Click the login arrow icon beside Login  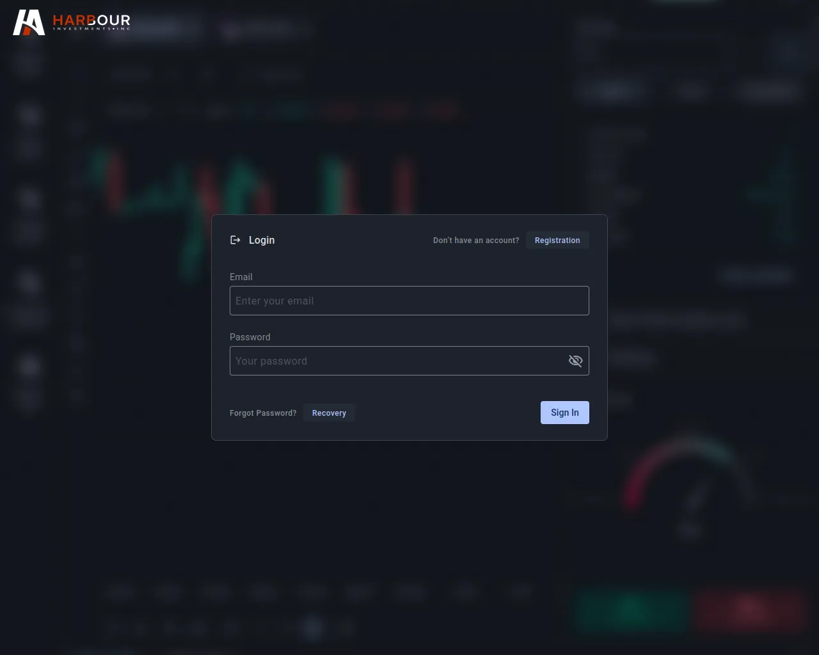(235, 240)
